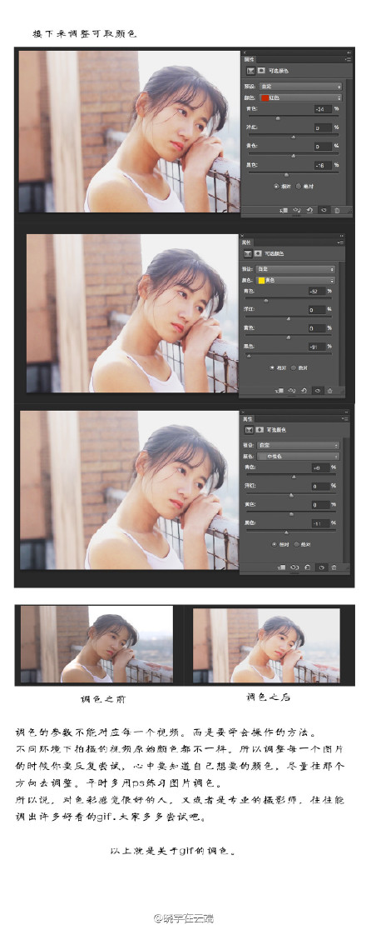Clip adjustment to layer in Neutrals panel
Viewport: 366px width, 925px height.
pyautogui.click(x=282, y=567)
